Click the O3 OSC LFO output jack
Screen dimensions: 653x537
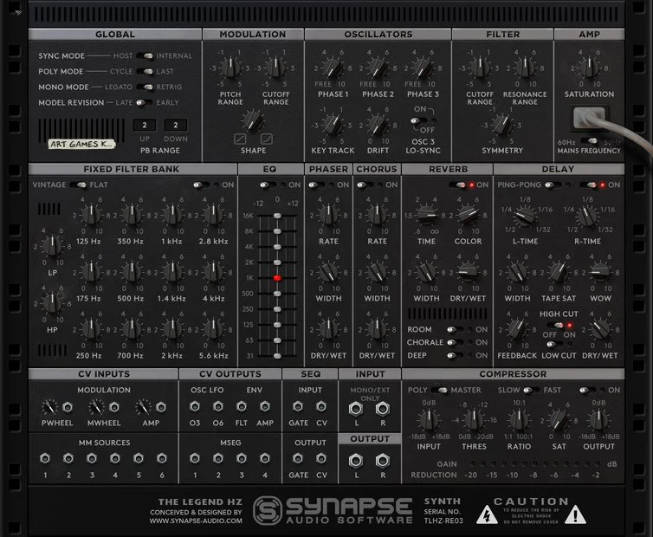click(x=195, y=406)
